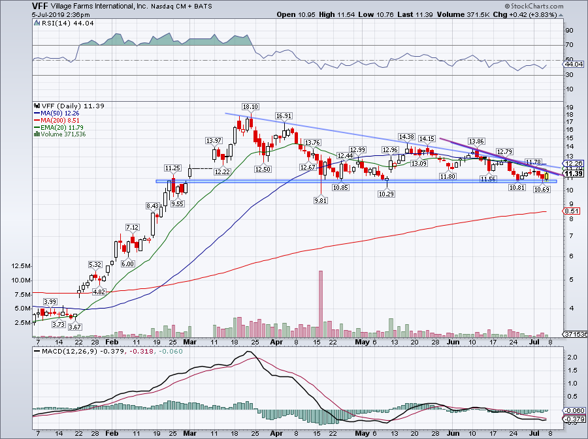588x439 pixels.
Task: Click the 11.25 price label in late February
Action: coord(173,168)
